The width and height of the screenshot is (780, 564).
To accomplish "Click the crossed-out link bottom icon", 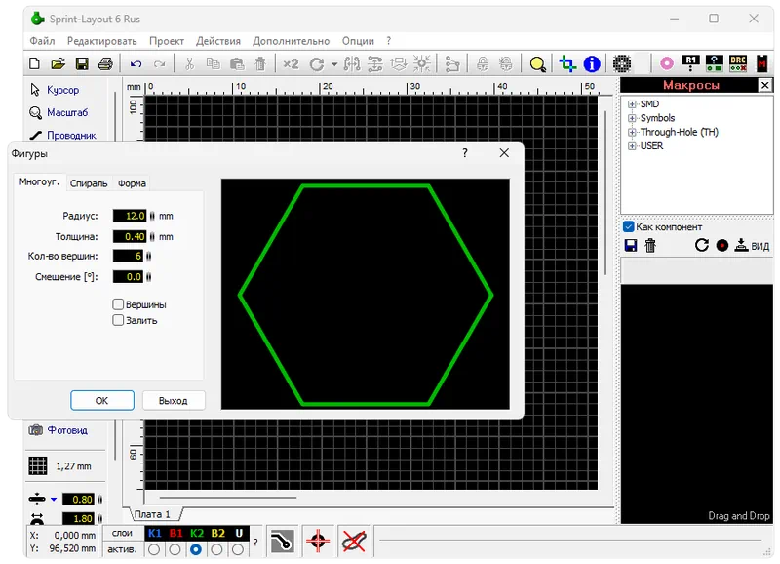I will click(x=354, y=541).
